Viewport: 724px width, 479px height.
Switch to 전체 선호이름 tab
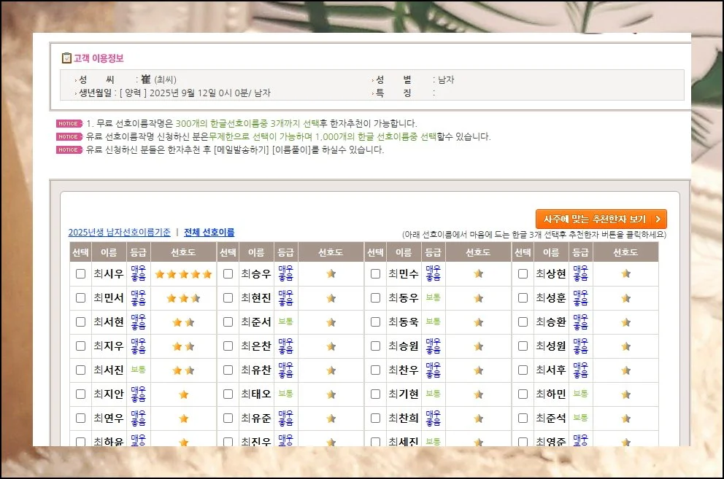(209, 233)
